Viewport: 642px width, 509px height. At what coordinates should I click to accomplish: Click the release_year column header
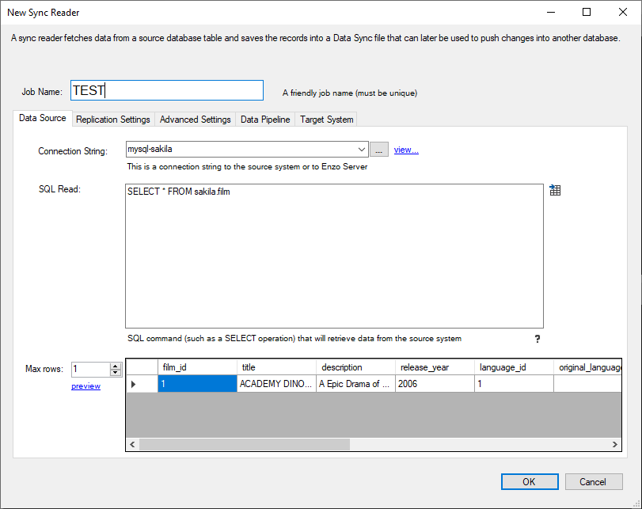(435, 367)
